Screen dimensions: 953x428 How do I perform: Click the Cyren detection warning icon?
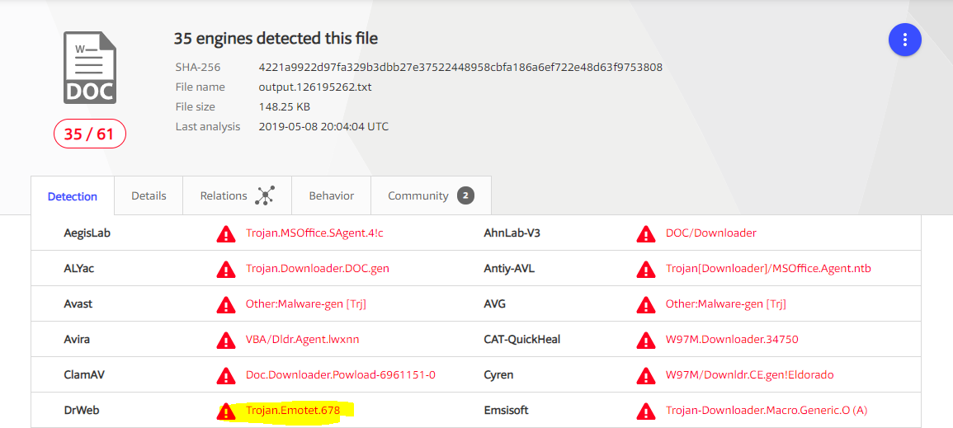click(x=645, y=376)
